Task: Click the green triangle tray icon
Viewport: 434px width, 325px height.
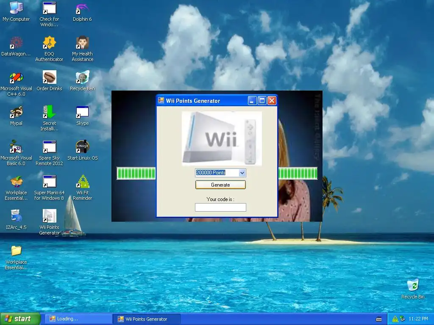Action: [395, 319]
